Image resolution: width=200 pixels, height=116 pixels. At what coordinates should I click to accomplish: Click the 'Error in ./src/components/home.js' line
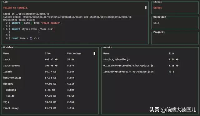(26, 14)
